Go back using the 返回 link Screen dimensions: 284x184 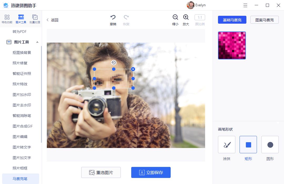pyautogui.click(x=52, y=20)
